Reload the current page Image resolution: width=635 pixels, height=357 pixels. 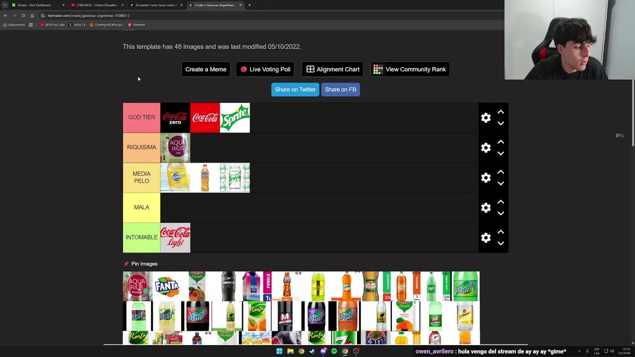[x=23, y=15]
